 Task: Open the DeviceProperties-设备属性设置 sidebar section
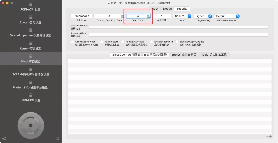point(30,33)
